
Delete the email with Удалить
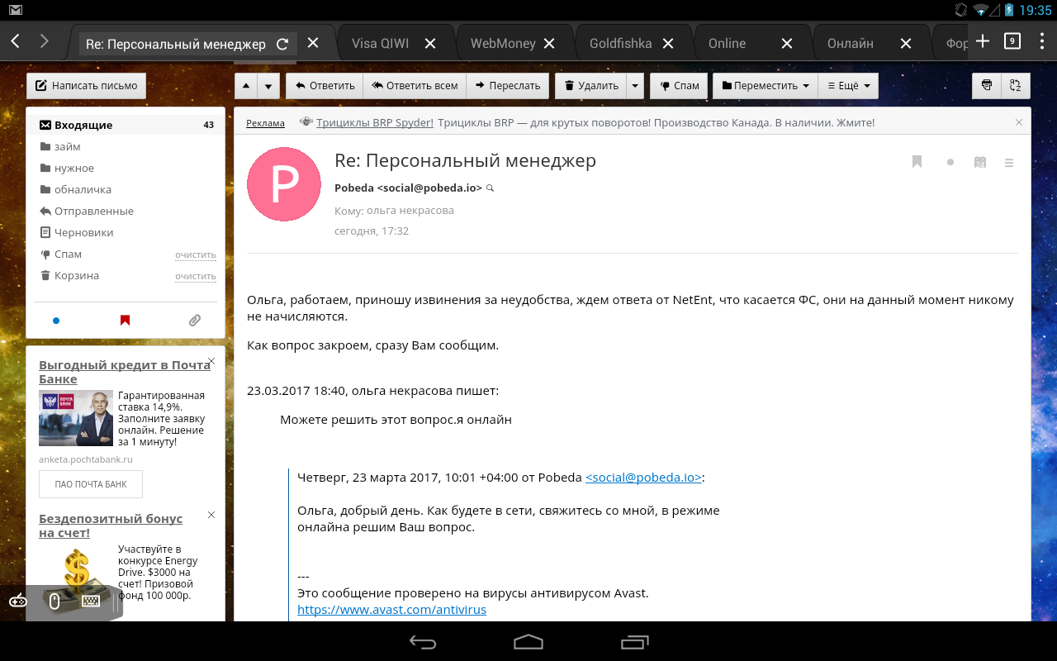click(x=591, y=86)
